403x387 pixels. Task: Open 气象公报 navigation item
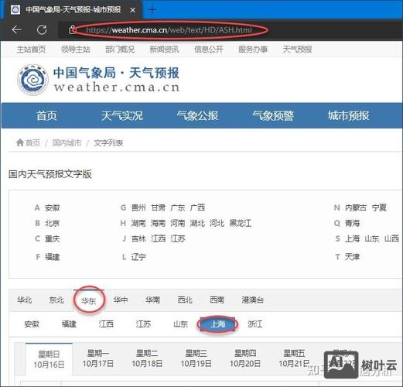coord(197,115)
